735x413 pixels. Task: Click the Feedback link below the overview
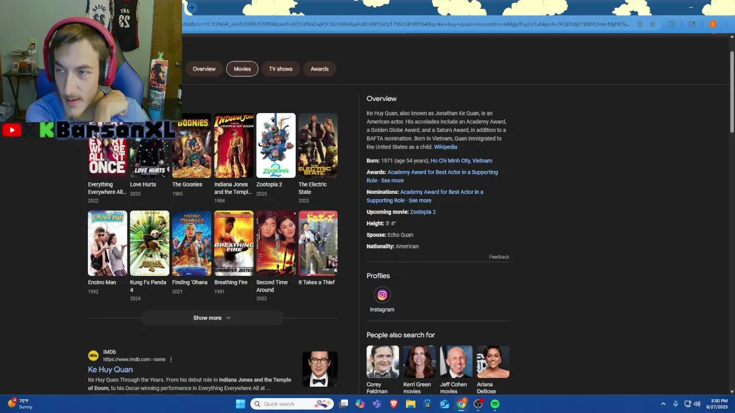tap(499, 257)
